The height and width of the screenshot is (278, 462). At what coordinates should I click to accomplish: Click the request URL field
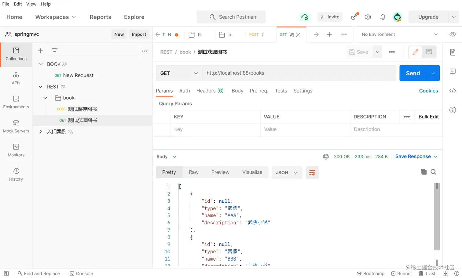point(299,73)
